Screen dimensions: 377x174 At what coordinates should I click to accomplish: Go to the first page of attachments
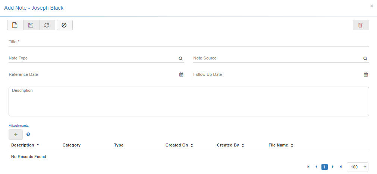pos(308,167)
